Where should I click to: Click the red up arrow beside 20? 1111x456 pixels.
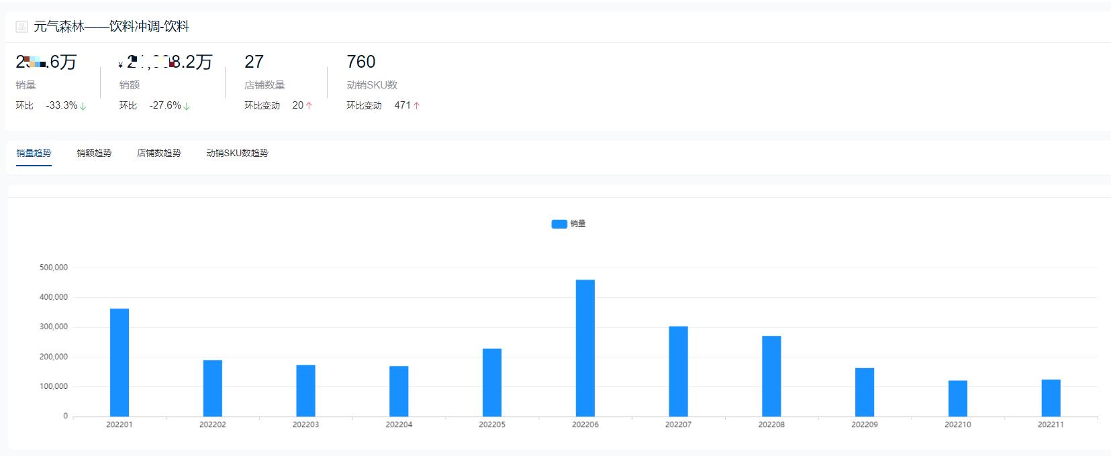(x=309, y=106)
